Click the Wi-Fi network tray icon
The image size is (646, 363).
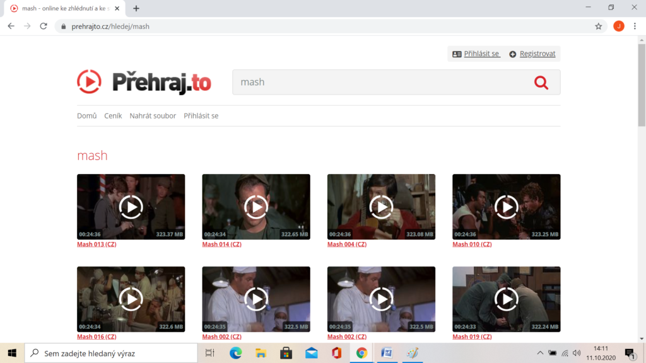click(x=565, y=353)
